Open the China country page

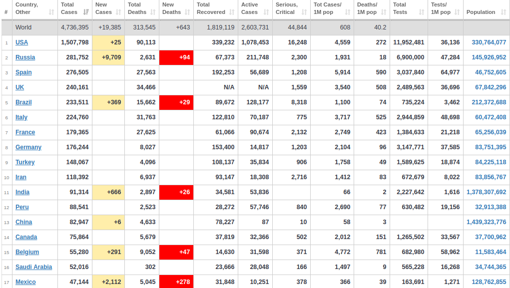tap(24, 222)
